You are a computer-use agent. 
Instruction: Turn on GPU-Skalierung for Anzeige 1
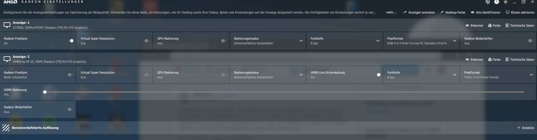coord(224,41)
